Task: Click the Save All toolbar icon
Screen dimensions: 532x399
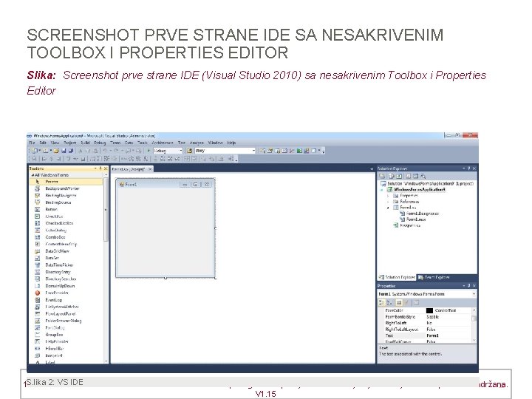Action: 71,151
